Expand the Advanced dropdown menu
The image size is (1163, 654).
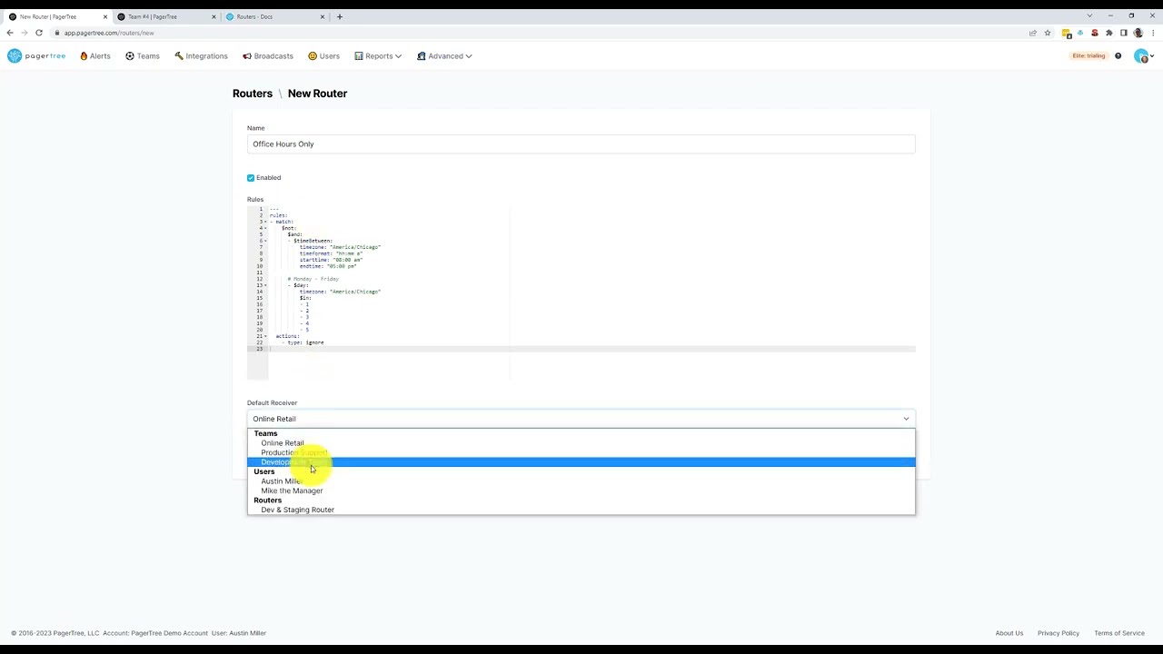[x=444, y=56]
